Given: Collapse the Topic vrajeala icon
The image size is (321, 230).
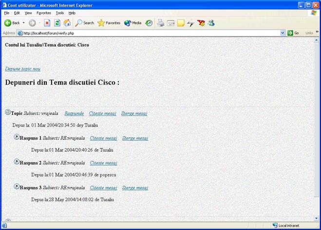Looking at the screenshot, I should tap(8, 112).
